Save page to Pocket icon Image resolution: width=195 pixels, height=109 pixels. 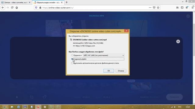coord(154,8)
